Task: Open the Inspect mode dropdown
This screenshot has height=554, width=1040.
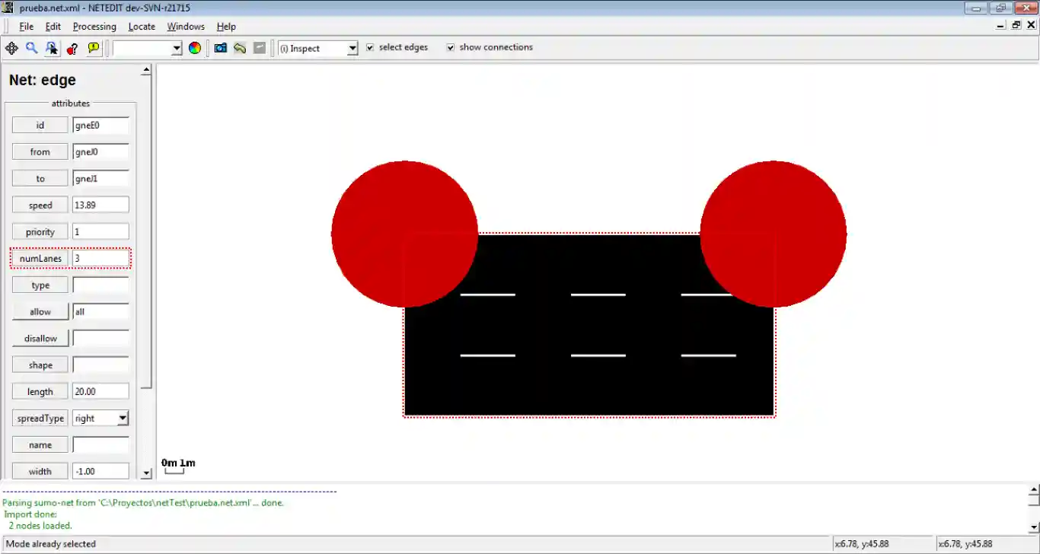Action: tap(352, 48)
